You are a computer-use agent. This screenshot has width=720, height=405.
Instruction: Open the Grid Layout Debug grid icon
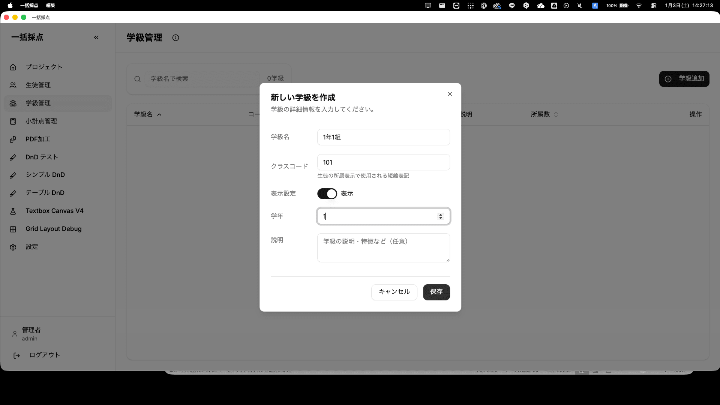(x=13, y=229)
